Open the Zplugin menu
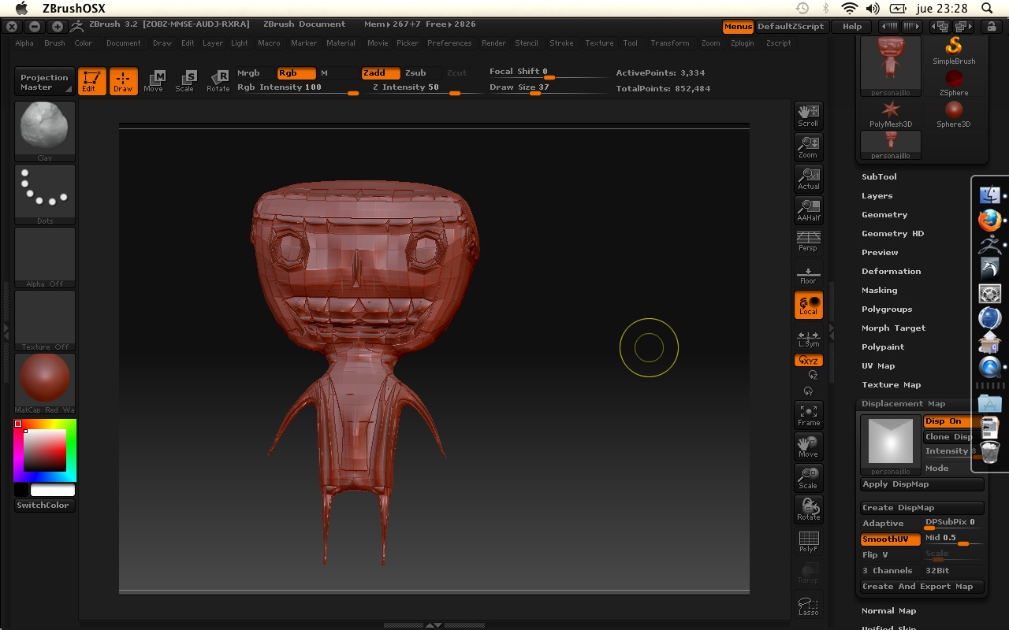Screen dimensions: 1009x630 click(743, 43)
